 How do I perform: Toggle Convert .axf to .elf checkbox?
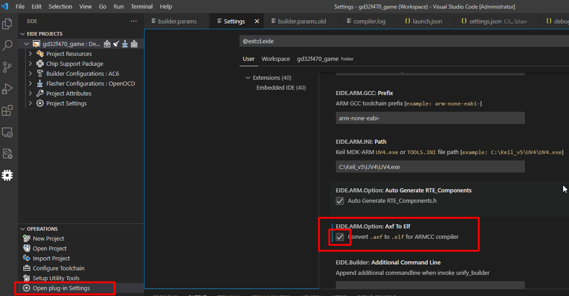click(x=340, y=237)
